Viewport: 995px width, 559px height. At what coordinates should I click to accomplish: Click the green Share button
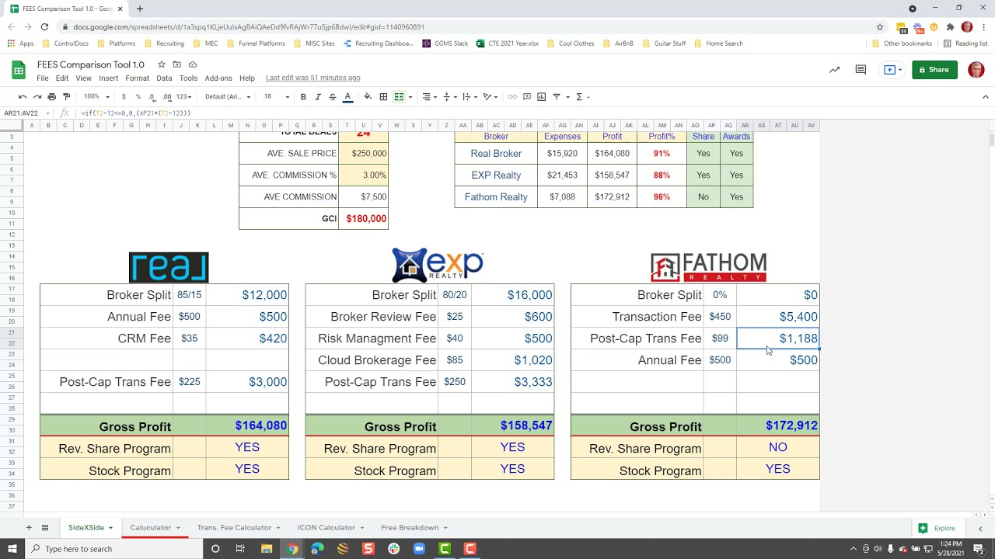[x=934, y=70]
